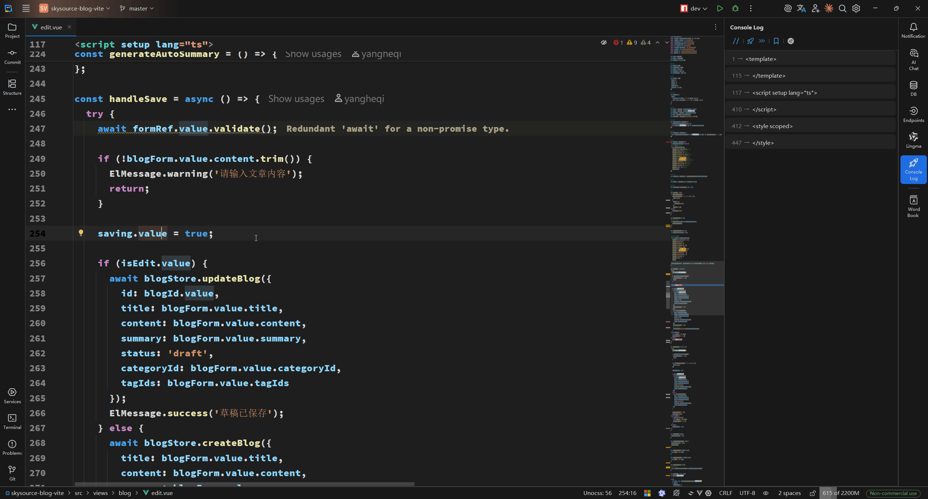Toggle the eye icon in the status bar
Viewport: 928px width, 499px height.
766,493
